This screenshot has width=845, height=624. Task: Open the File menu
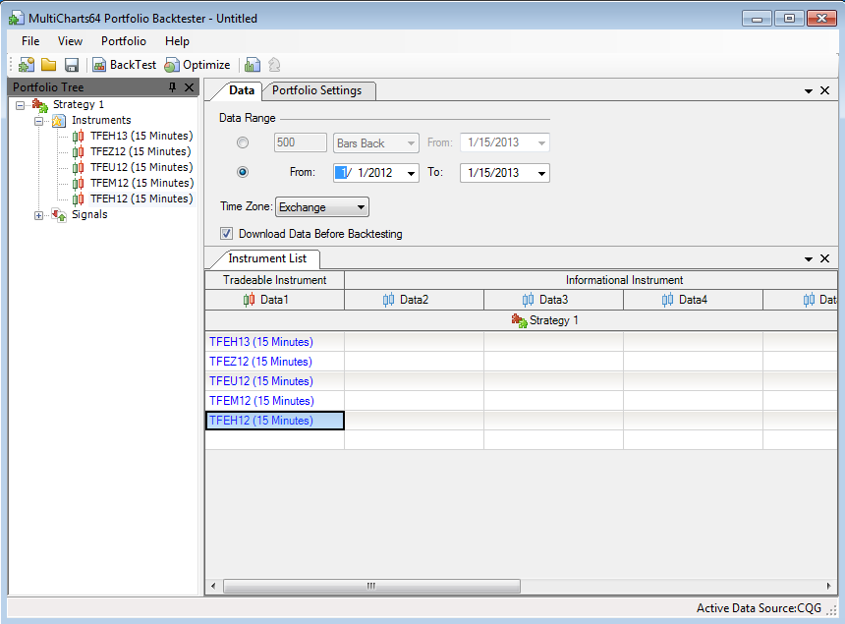(x=30, y=41)
